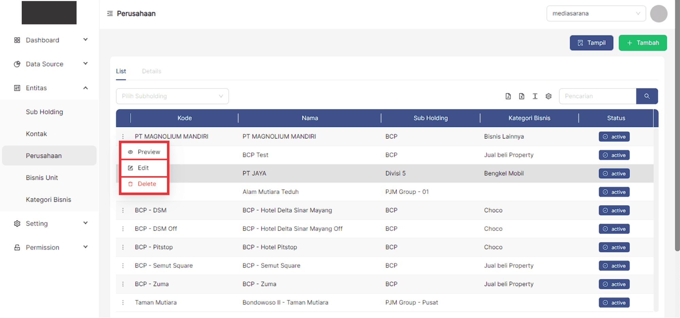Click active status of BCP - Zuma
The image size is (680, 318).
click(614, 284)
